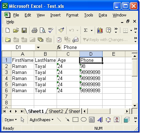Open the Edit menu

28,15
